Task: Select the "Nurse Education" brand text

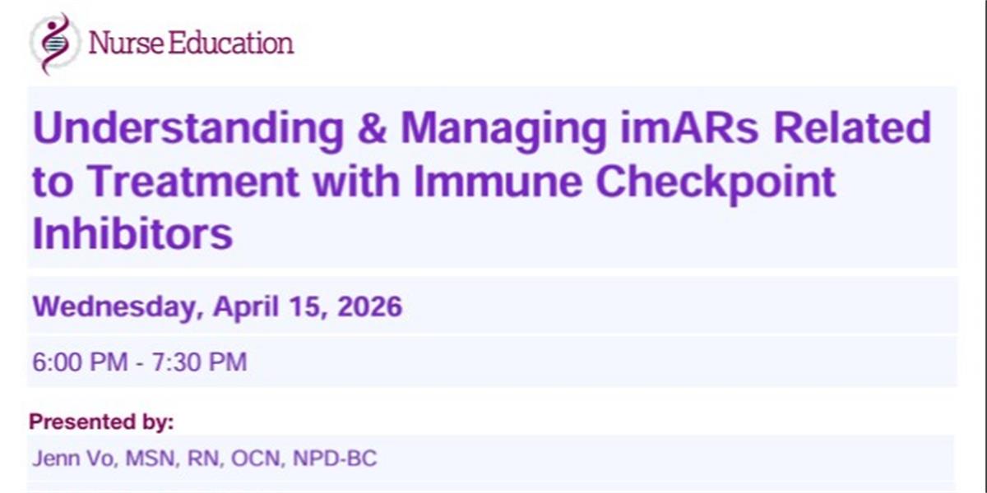Action: [191, 42]
